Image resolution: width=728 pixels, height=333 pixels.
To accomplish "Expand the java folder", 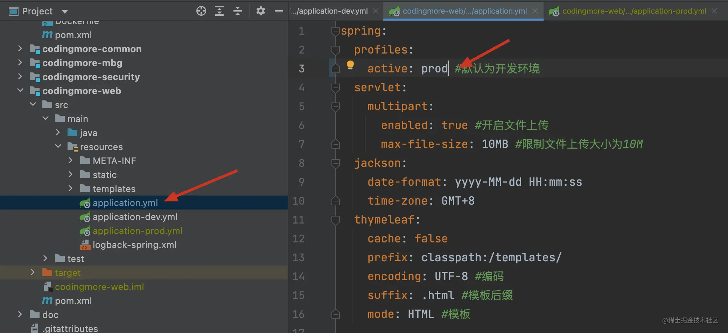I will (58, 132).
